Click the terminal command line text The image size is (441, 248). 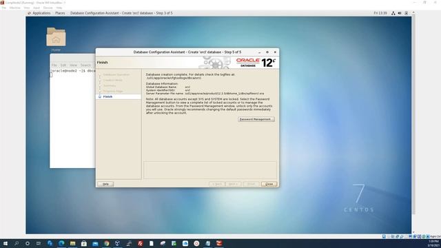pos(73,71)
